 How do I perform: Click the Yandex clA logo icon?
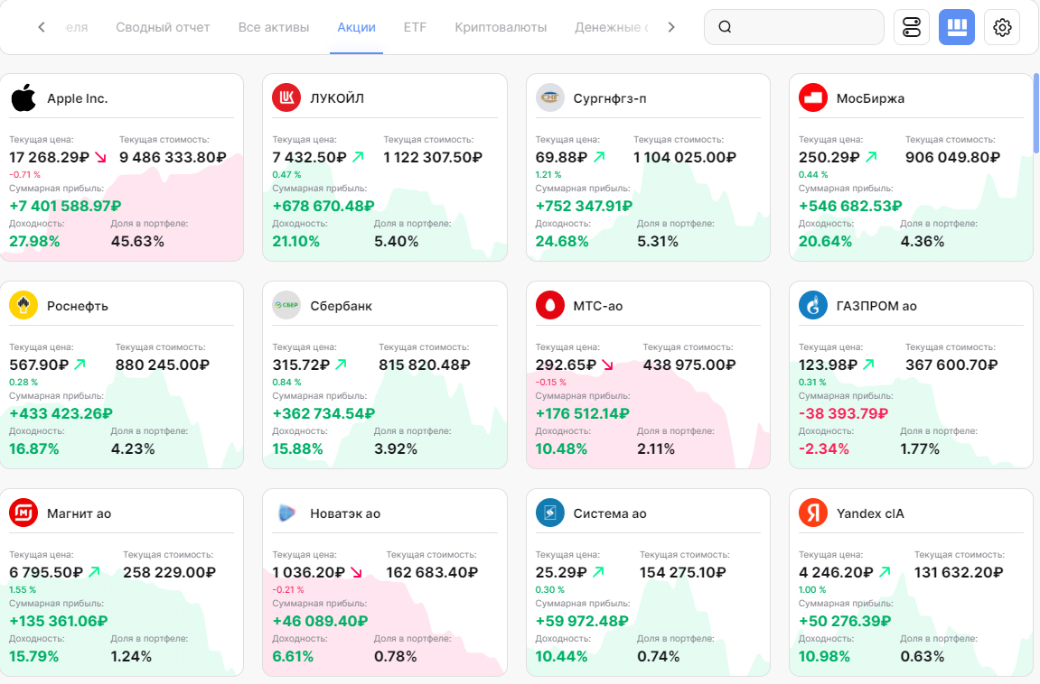(x=813, y=513)
